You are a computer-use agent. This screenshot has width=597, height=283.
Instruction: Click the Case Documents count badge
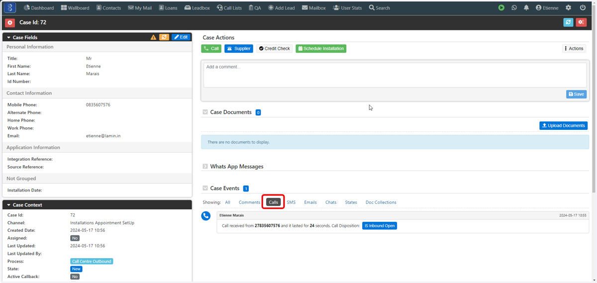258,112
